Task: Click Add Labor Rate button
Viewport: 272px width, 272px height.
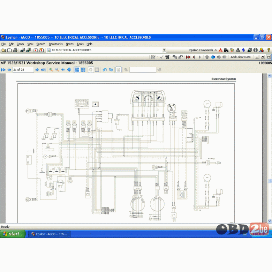Action: pyautogui.click(x=241, y=57)
